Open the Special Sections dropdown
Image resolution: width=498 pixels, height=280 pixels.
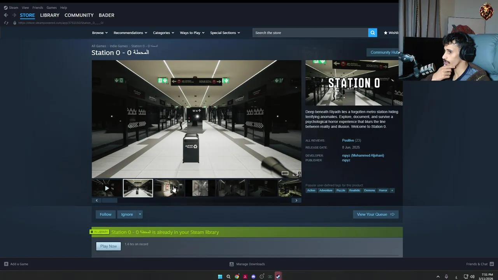[x=225, y=33]
